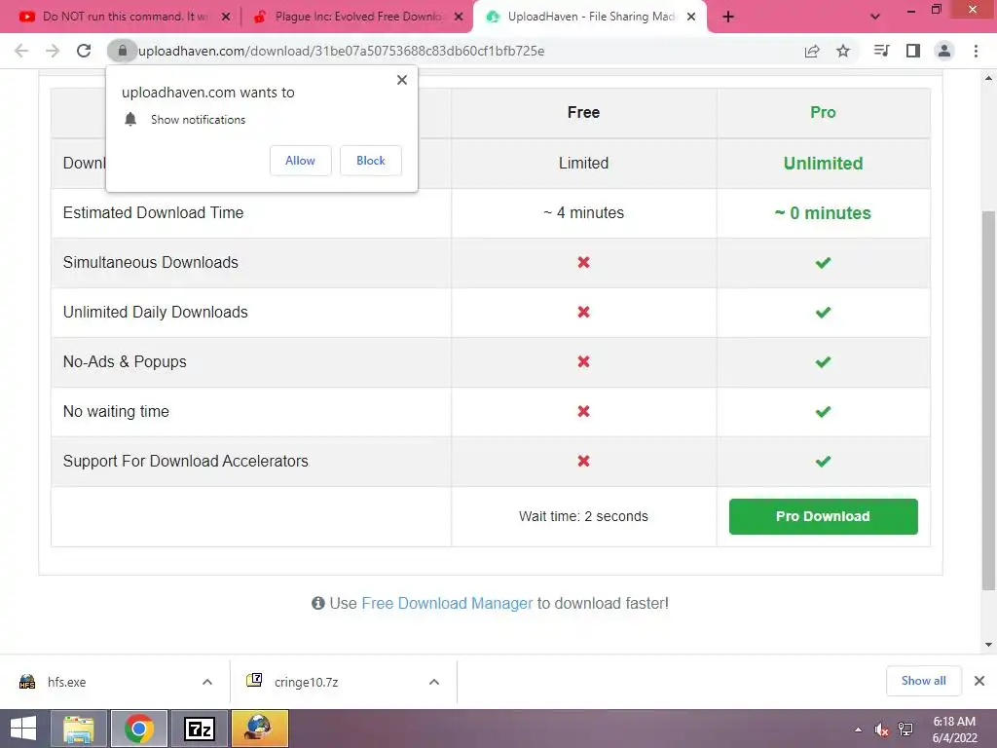Show hidden system tray icons
Image resolution: width=997 pixels, height=748 pixels.
point(859,729)
